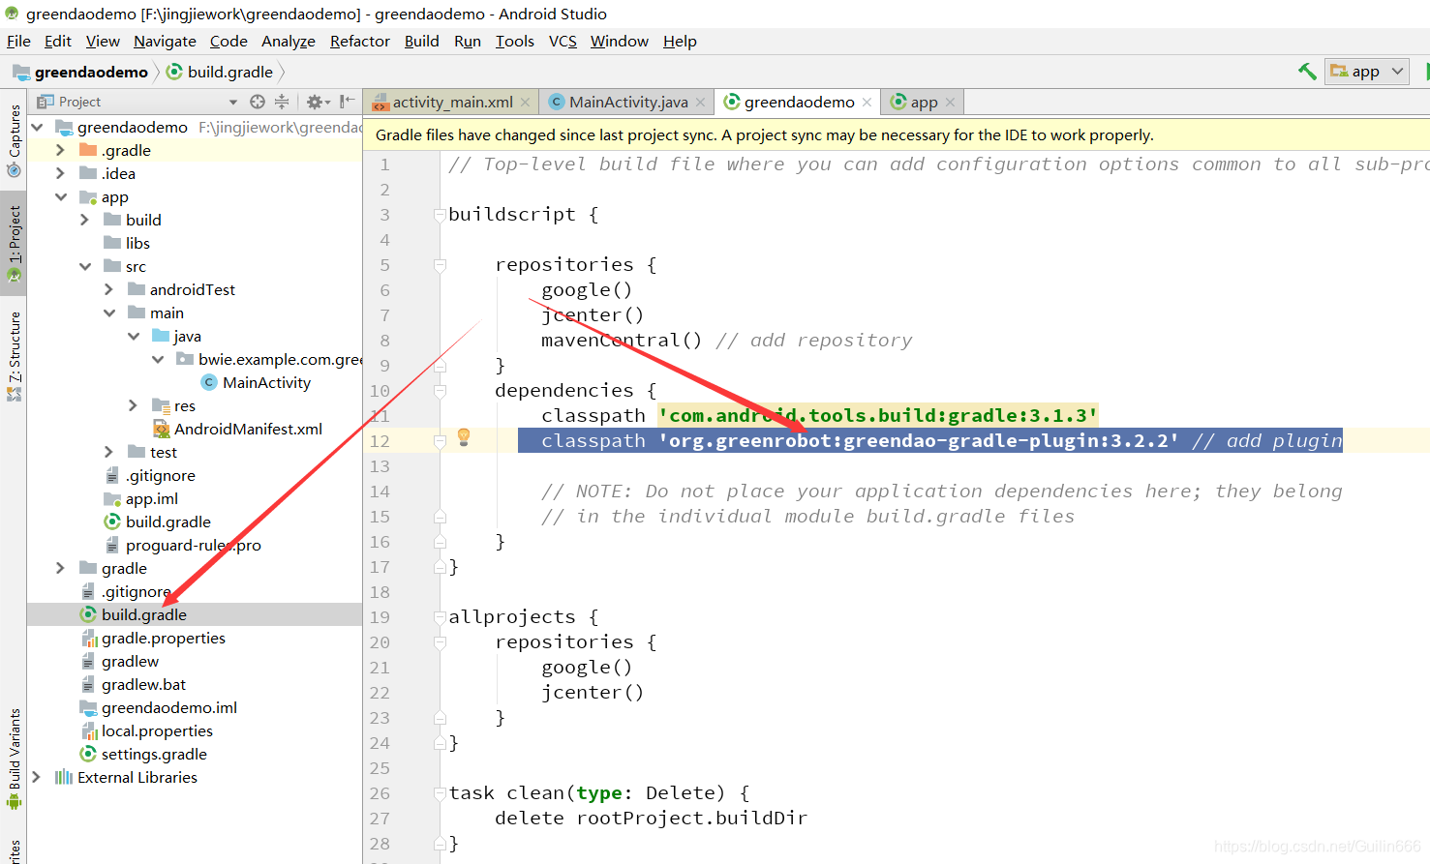
Task: Open the Refactor menu
Action: click(359, 41)
